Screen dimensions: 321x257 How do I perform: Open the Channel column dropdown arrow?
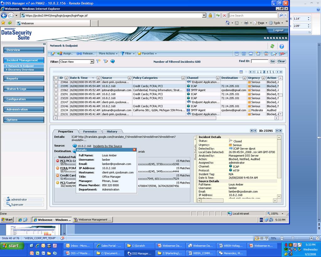click(x=218, y=78)
